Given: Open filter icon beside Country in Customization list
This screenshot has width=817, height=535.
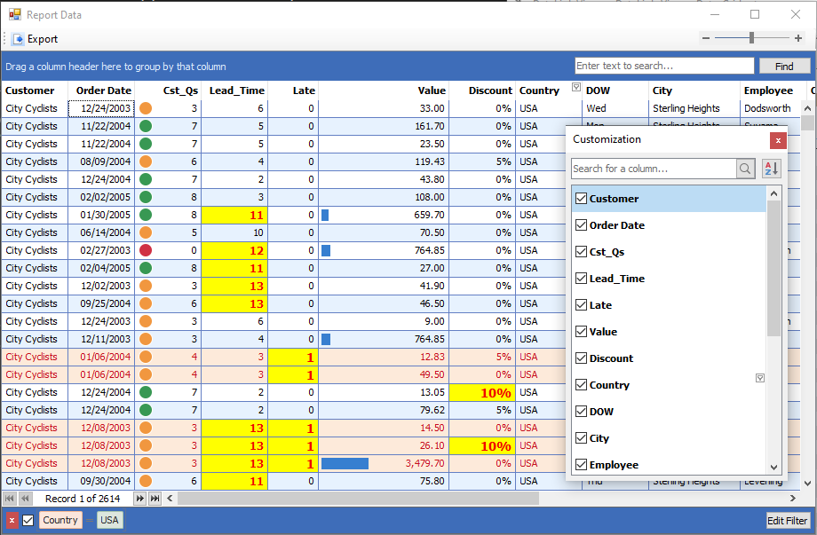Looking at the screenshot, I should (760, 378).
